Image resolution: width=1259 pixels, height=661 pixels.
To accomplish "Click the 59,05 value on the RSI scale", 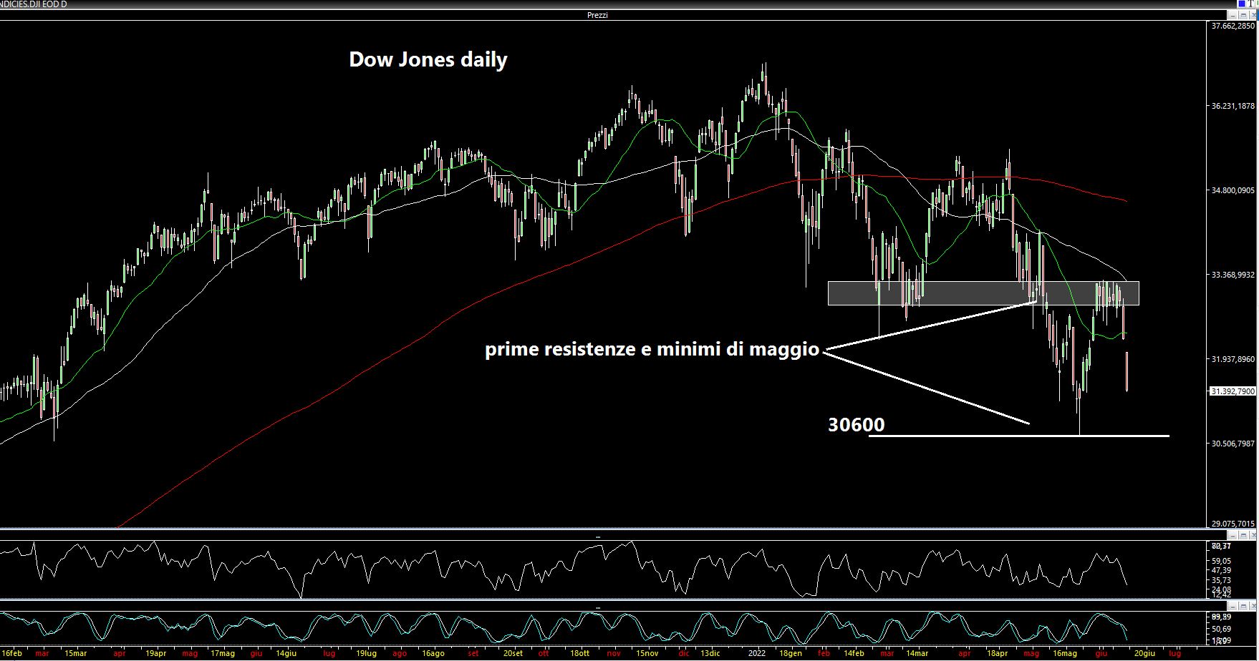I will coord(1221,562).
